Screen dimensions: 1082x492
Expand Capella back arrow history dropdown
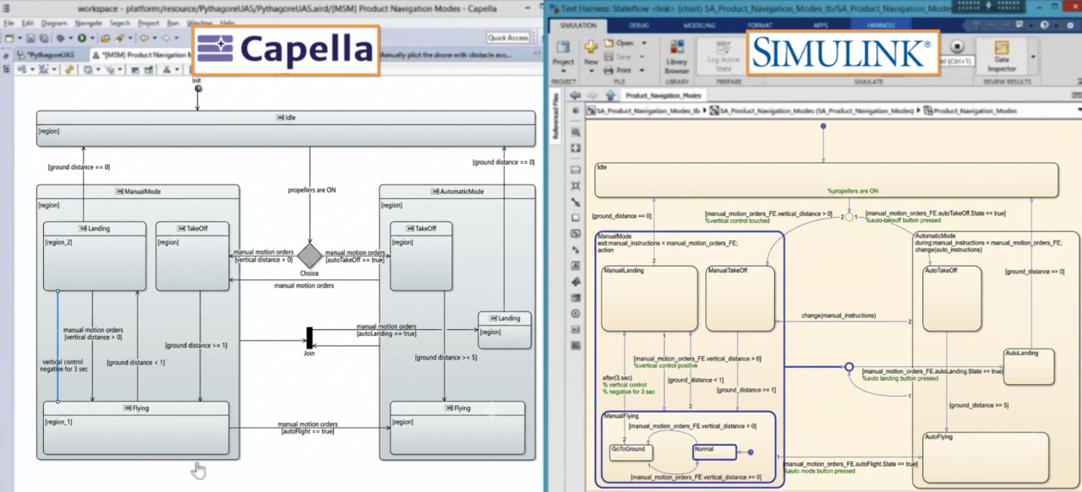tap(155, 38)
